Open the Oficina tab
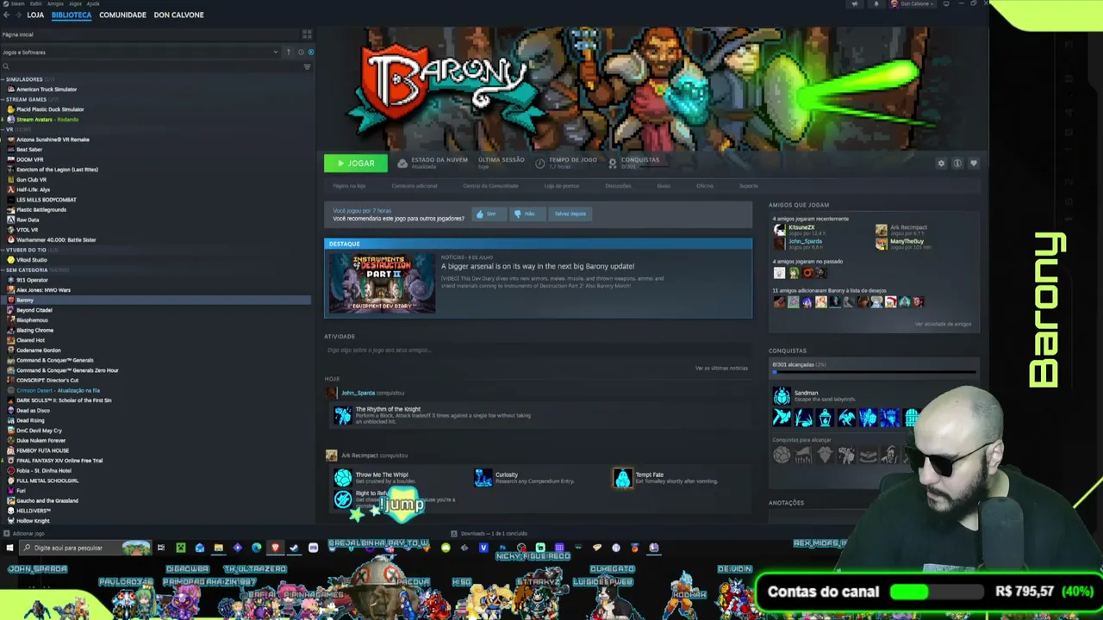 coord(705,186)
